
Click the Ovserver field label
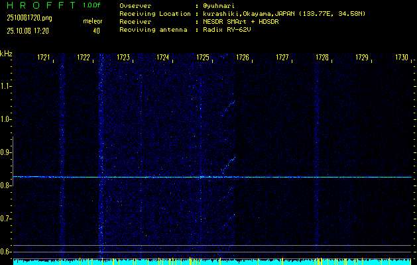[x=135, y=6]
